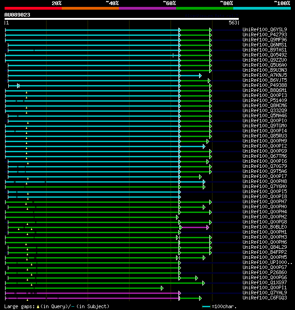Select hit UniRef100_Q00PH8
Screen dimensions: 295x310
click(x=265, y=182)
